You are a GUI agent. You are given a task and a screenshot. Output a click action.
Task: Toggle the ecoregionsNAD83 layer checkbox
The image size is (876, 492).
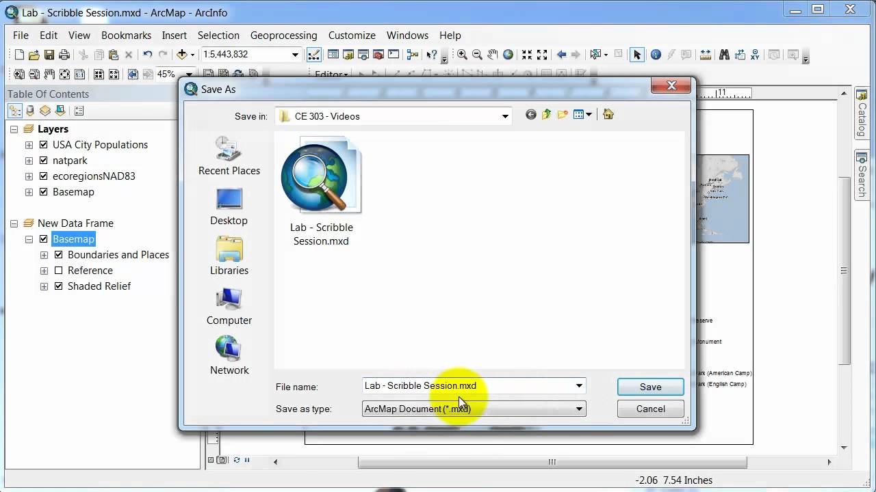pos(44,176)
